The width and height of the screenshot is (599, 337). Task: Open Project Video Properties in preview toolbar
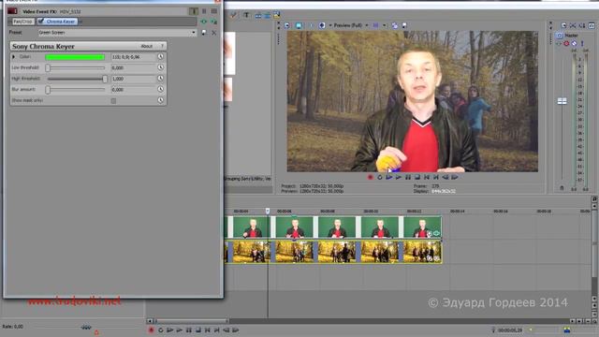[x=287, y=25]
